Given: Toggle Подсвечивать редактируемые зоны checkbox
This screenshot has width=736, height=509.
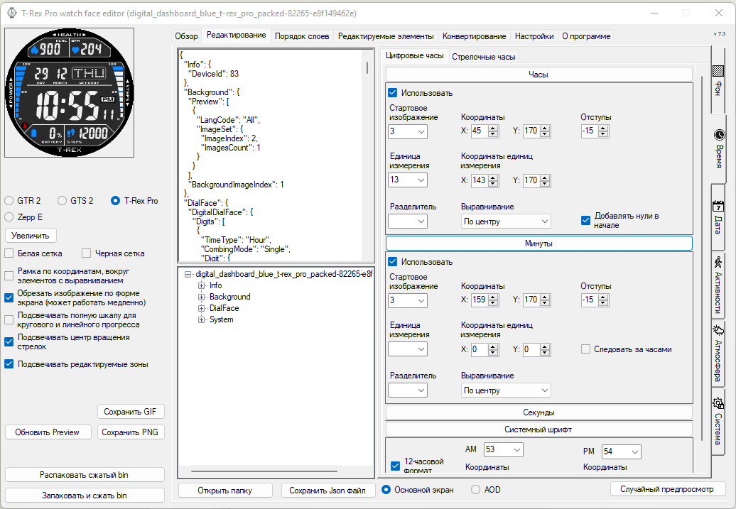Looking at the screenshot, I should coord(10,364).
